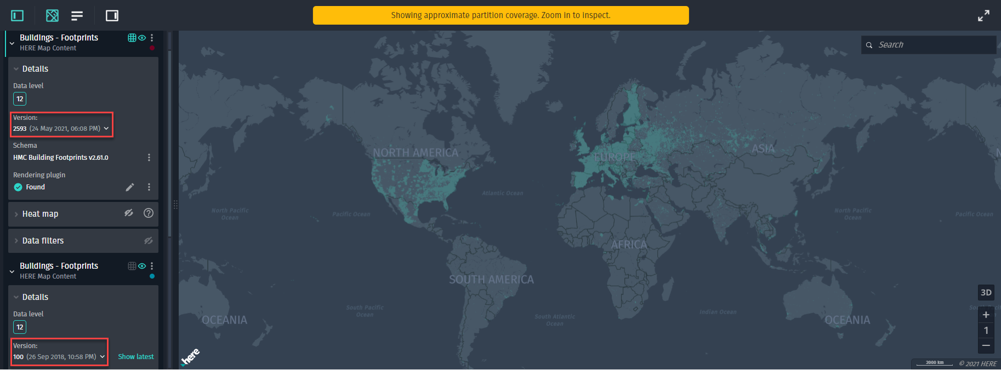Zoom in on the map with plus button
Image resolution: width=1001 pixels, height=370 pixels.
pyautogui.click(x=986, y=315)
